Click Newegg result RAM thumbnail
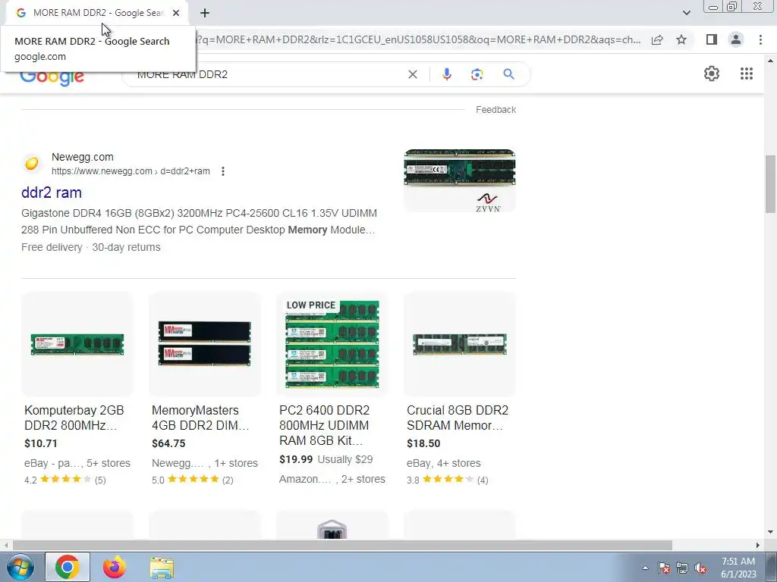Viewport: 777px width, 582px height. coord(460,180)
